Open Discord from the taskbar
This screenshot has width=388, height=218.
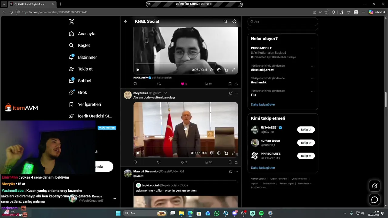coord(235,213)
